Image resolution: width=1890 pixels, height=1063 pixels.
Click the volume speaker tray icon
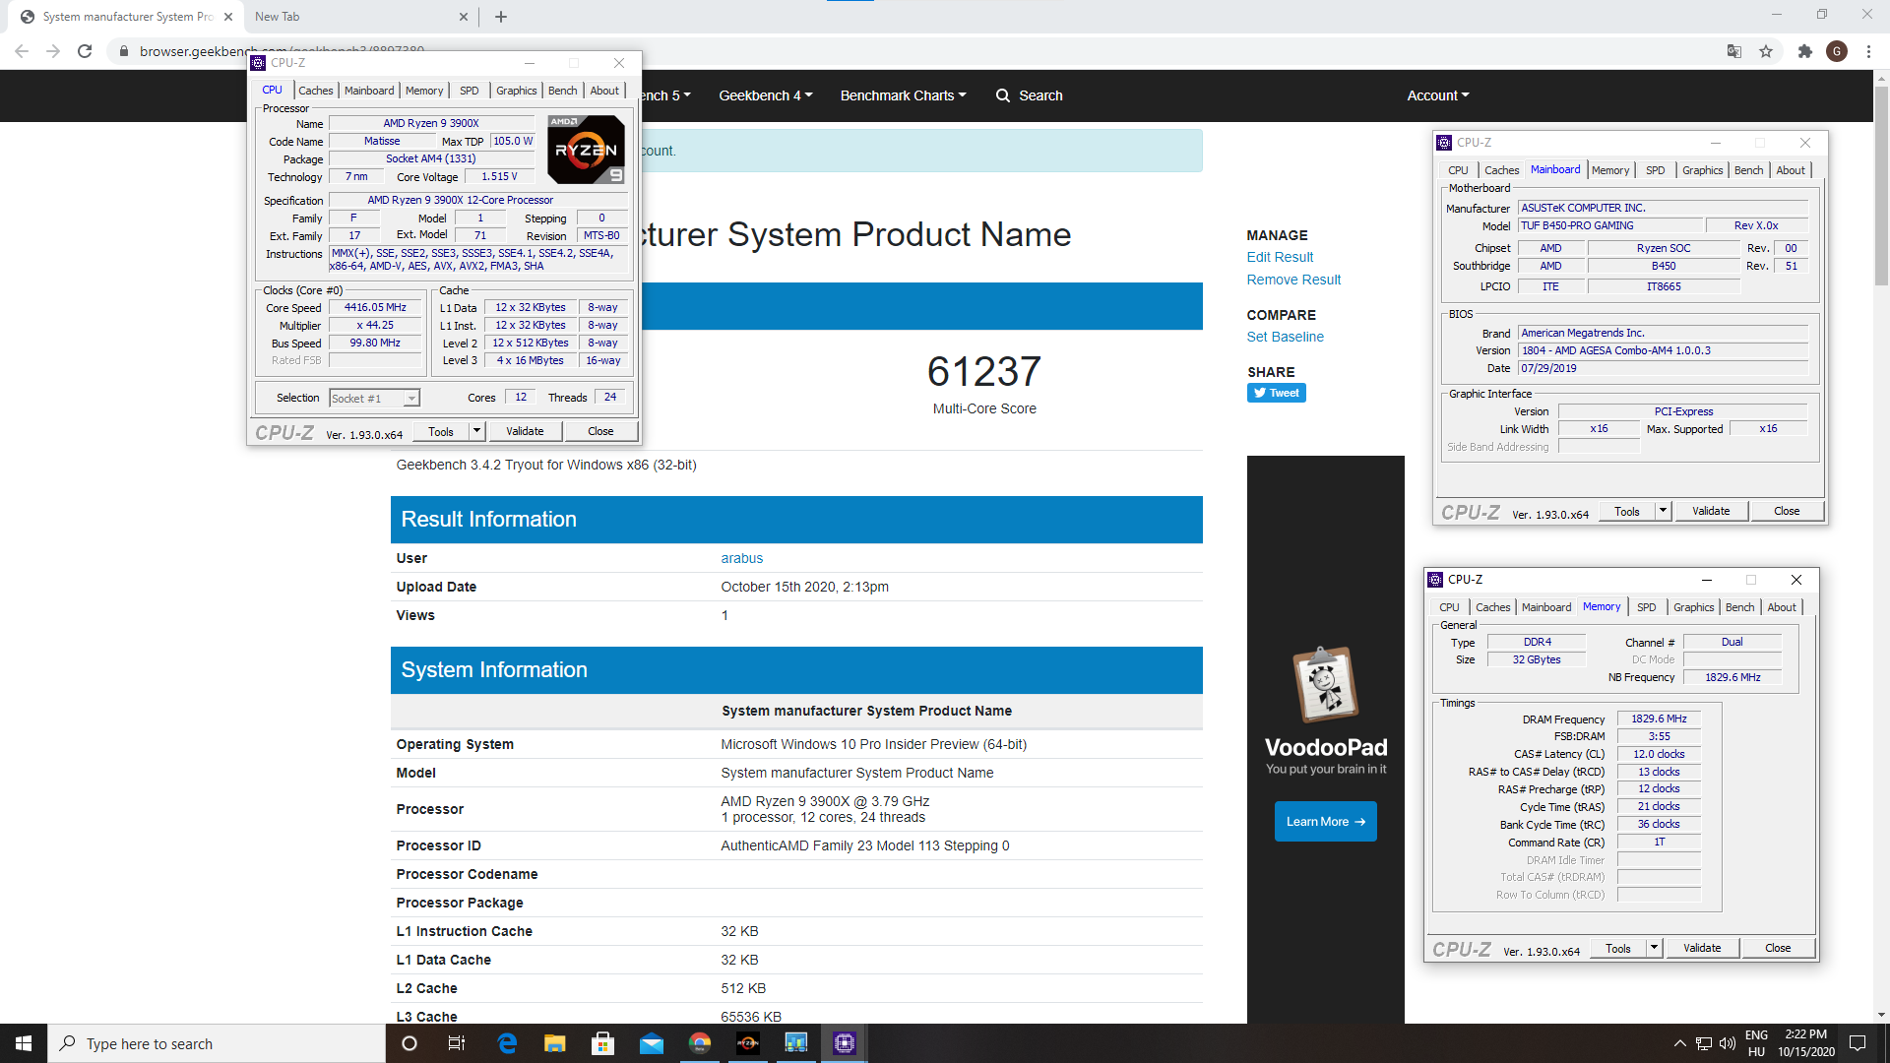coord(1727,1043)
